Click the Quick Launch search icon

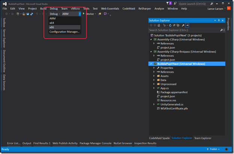pyautogui.click(x=211, y=4)
